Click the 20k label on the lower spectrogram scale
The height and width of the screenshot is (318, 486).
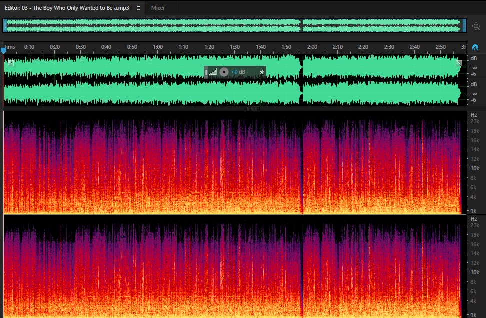point(475,225)
